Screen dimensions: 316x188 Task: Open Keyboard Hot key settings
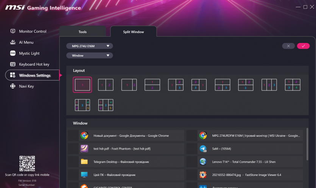[x=34, y=64]
